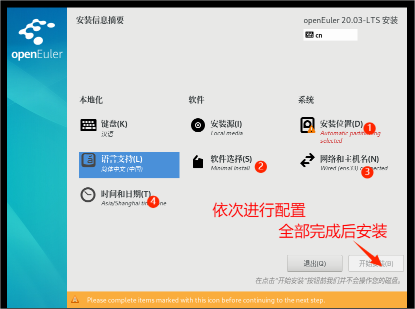Click the openEuler logo in the sidebar
415x309 pixels.
click(x=37, y=39)
